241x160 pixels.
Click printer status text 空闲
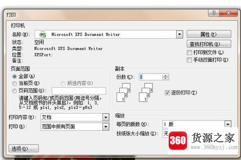click(x=39, y=42)
